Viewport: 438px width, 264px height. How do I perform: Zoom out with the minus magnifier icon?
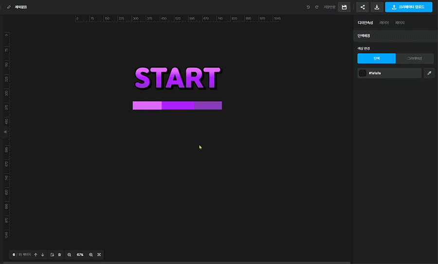[x=69, y=255]
